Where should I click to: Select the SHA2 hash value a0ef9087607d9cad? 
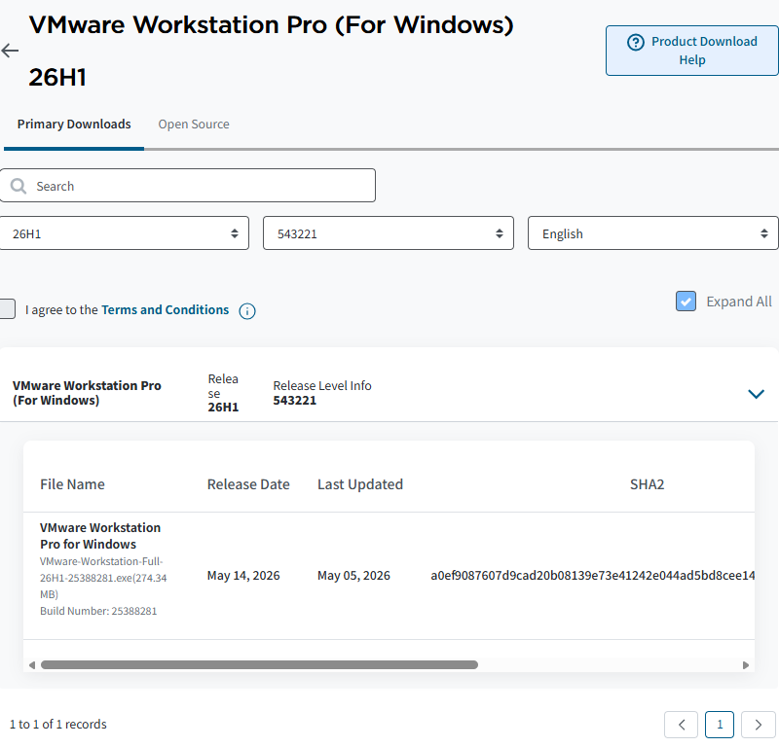(593, 576)
